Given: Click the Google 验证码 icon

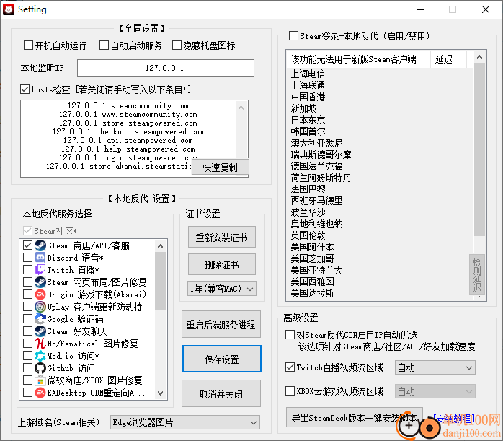Looking at the screenshot, I should point(40,319).
